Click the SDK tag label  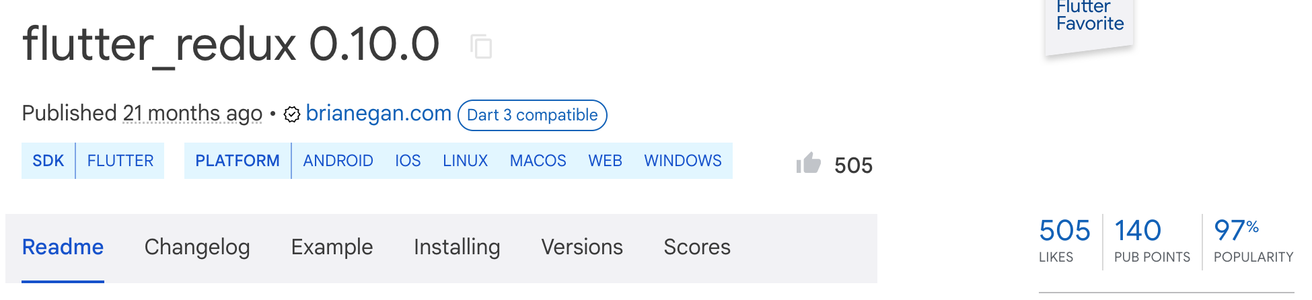[48, 161]
